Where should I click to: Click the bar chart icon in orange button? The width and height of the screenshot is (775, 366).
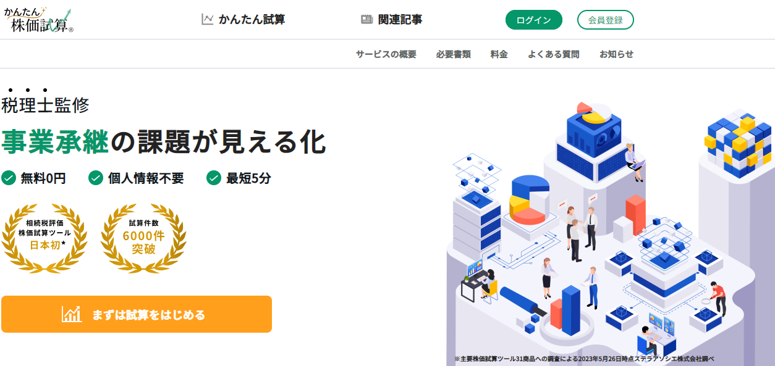(72, 314)
